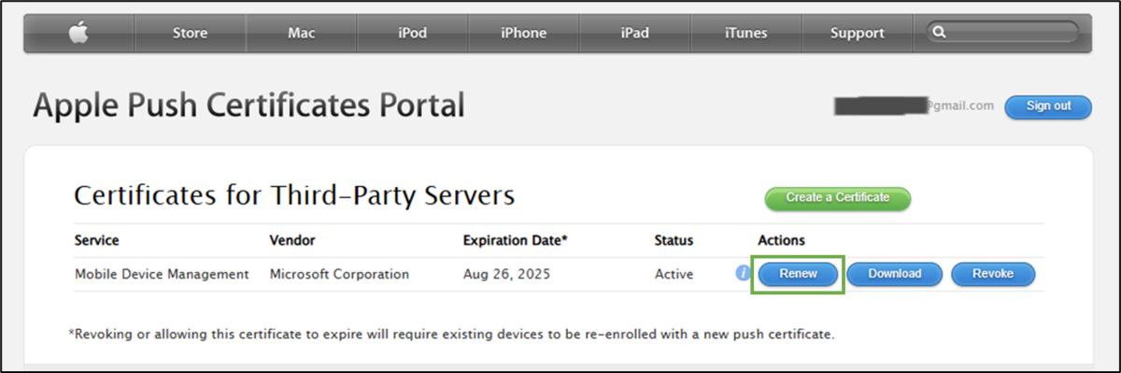This screenshot has width=1121, height=373.
Task: Click the revoking certificate footnote text
Action: (x=451, y=334)
